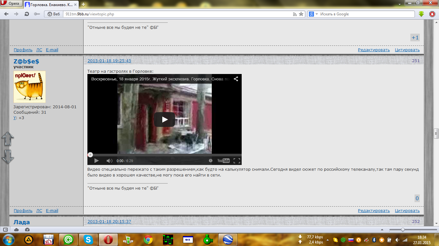Bookmark the page with the star icon
This screenshot has width=439, height=246.
301,14
